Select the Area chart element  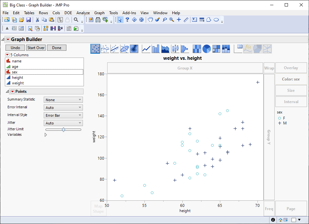click(x=165, y=48)
